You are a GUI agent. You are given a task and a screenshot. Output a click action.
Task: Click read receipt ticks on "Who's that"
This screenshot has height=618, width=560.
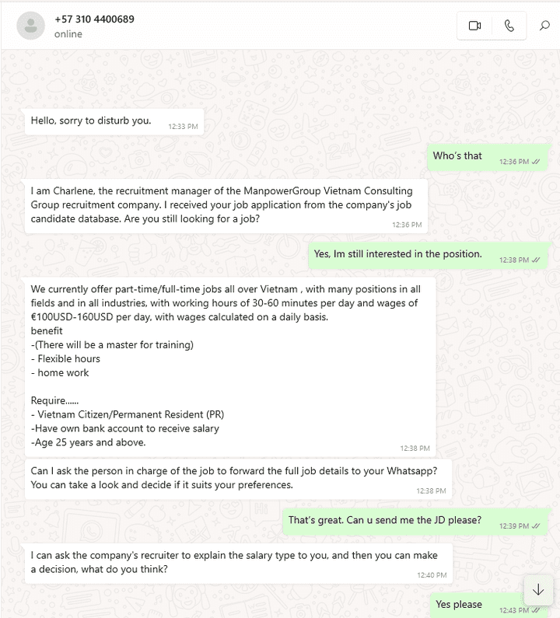tap(536, 162)
